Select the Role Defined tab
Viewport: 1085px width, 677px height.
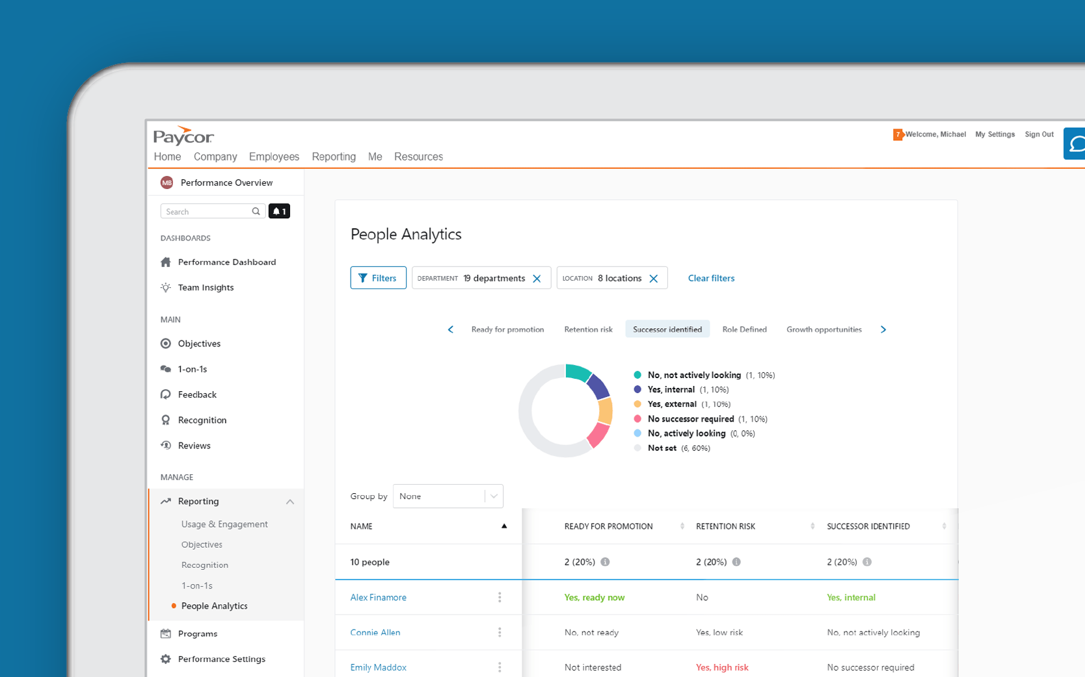[744, 329]
